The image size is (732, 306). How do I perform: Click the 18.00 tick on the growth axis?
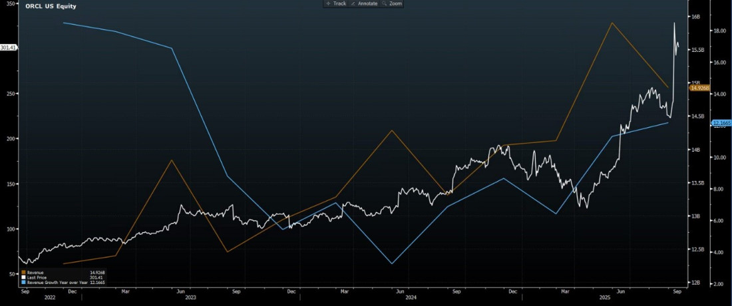click(x=720, y=31)
